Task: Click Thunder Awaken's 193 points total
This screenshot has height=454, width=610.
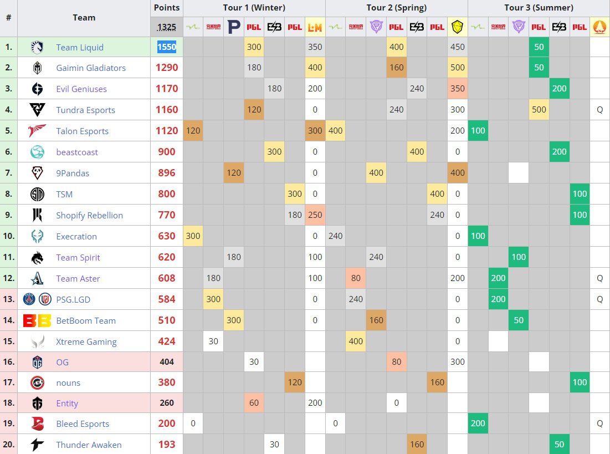Action: [x=167, y=444]
